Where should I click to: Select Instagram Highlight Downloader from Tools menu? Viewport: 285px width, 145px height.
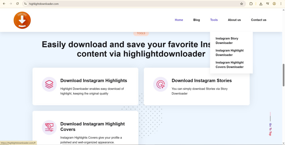tap(230, 53)
